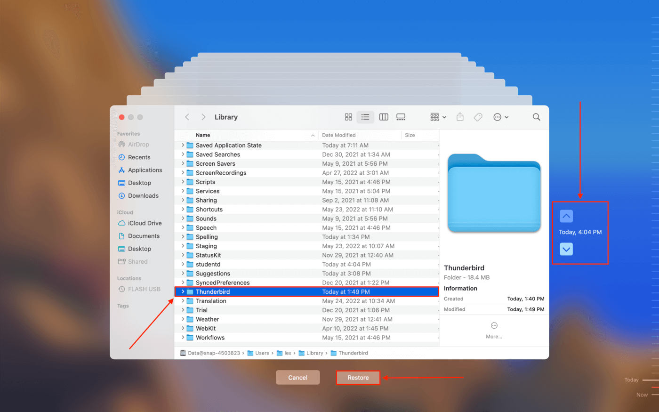Switch to gallery view
The width and height of the screenshot is (659, 412).
401,117
